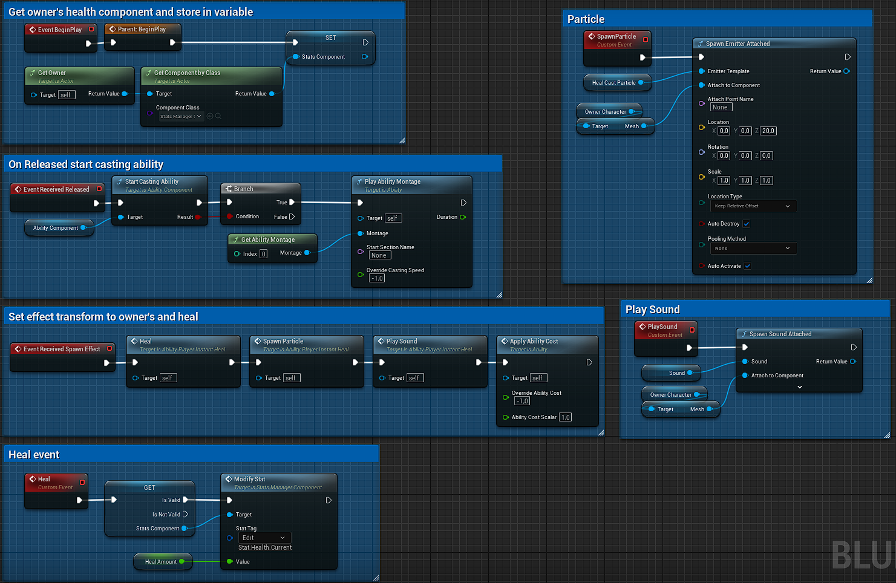The image size is (896, 583).
Task: Click the Heal Cast Particle variable node
Action: coord(614,83)
